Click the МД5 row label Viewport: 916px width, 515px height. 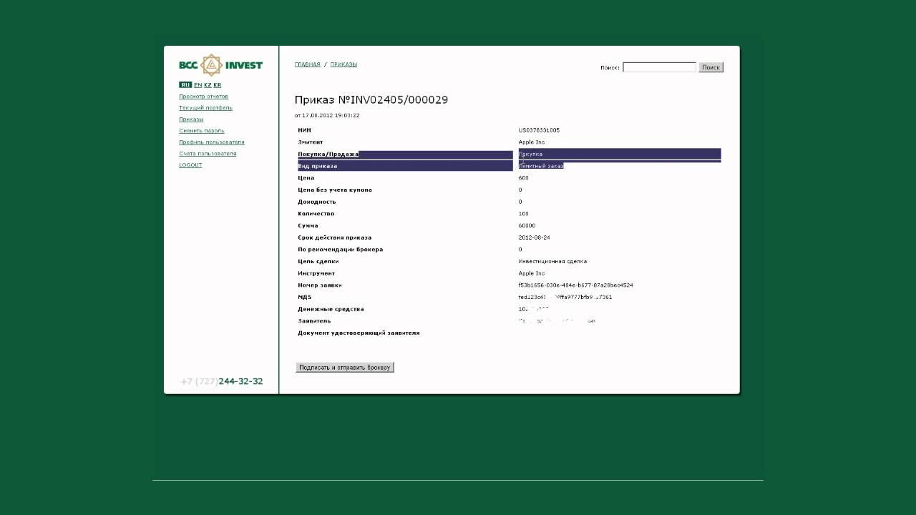[x=305, y=297]
